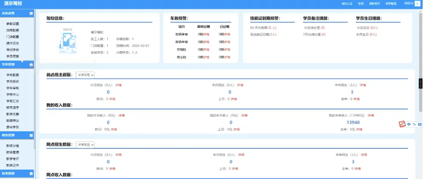The height and width of the screenshot is (179, 423).
Task: Collapse the 学务管理 sidebar section
Action: click(x=31, y=65)
